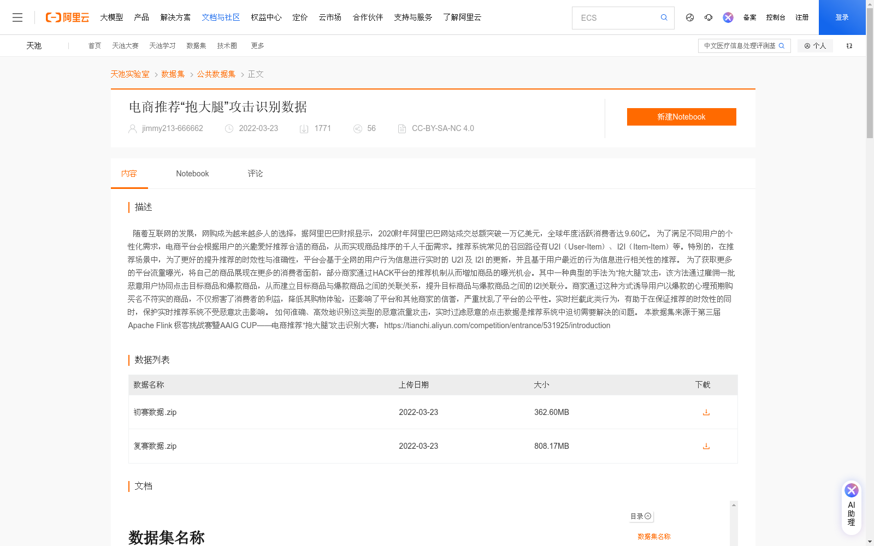Open 技术圈 in Tianchi nav
This screenshot has height=546, width=874.
[227, 46]
